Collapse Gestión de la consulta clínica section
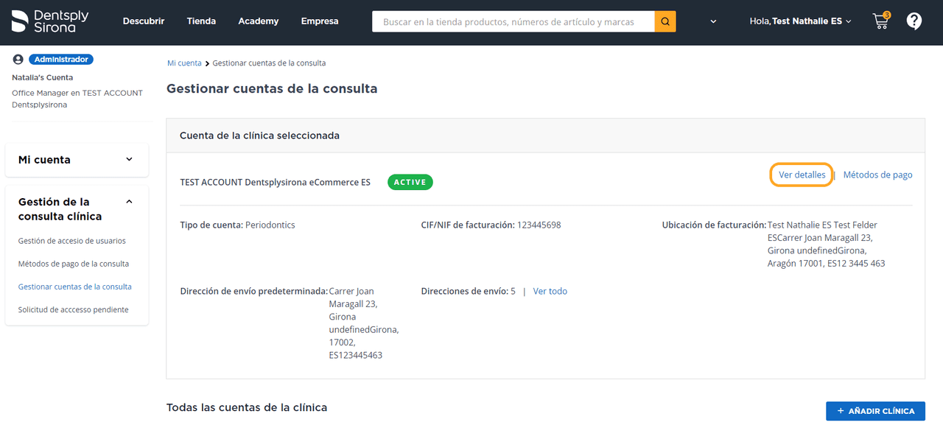The image size is (943, 439). point(129,202)
